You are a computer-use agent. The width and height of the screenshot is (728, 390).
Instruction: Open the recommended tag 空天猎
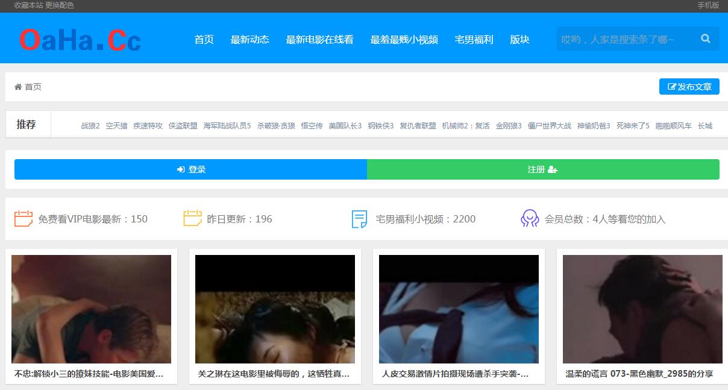point(116,126)
